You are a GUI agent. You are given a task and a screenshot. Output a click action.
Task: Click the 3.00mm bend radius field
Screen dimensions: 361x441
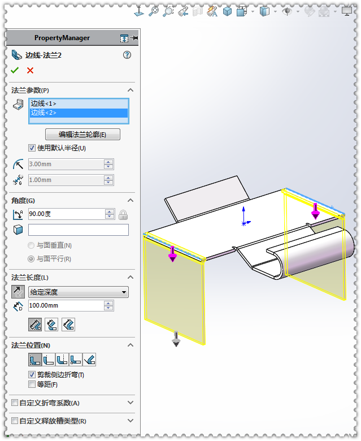coord(66,165)
